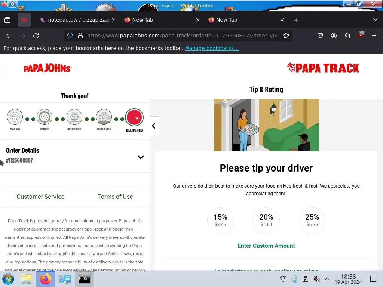Open the Windows Start menu orb
The height and width of the screenshot is (287, 383).
click(8, 279)
